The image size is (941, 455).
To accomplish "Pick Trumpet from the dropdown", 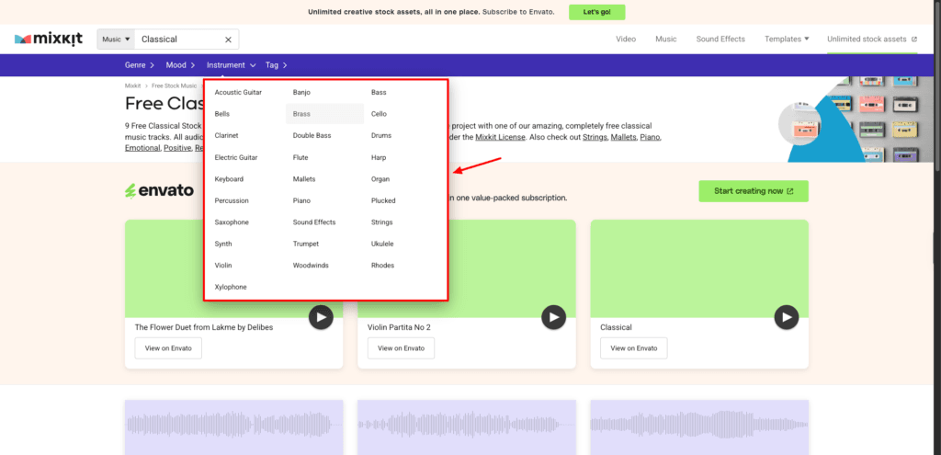I will tap(306, 244).
